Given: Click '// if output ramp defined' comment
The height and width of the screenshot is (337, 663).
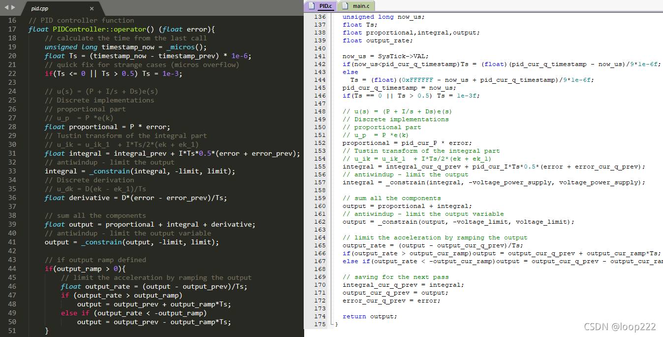Looking at the screenshot, I should (95, 260).
